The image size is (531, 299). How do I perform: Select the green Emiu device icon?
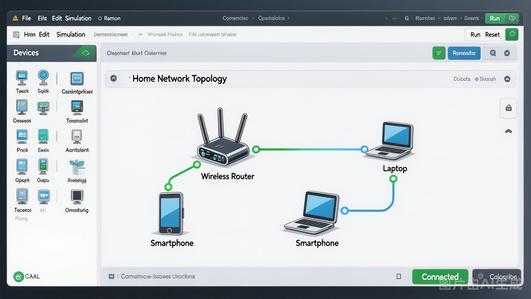click(x=43, y=137)
